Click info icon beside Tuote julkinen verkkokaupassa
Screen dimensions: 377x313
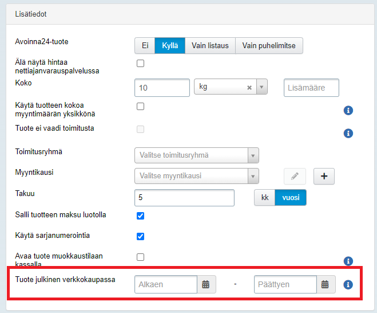click(x=348, y=284)
